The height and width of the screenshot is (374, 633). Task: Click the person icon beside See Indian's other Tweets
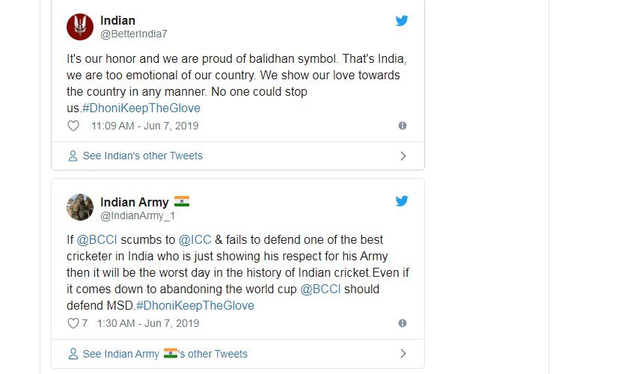click(x=73, y=156)
